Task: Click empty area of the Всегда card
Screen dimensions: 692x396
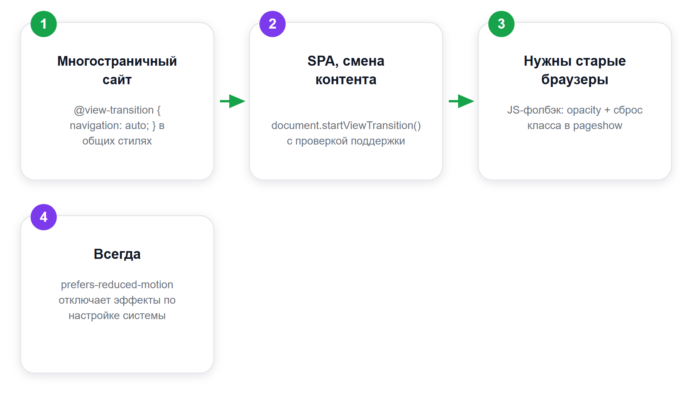Action: pos(117,348)
